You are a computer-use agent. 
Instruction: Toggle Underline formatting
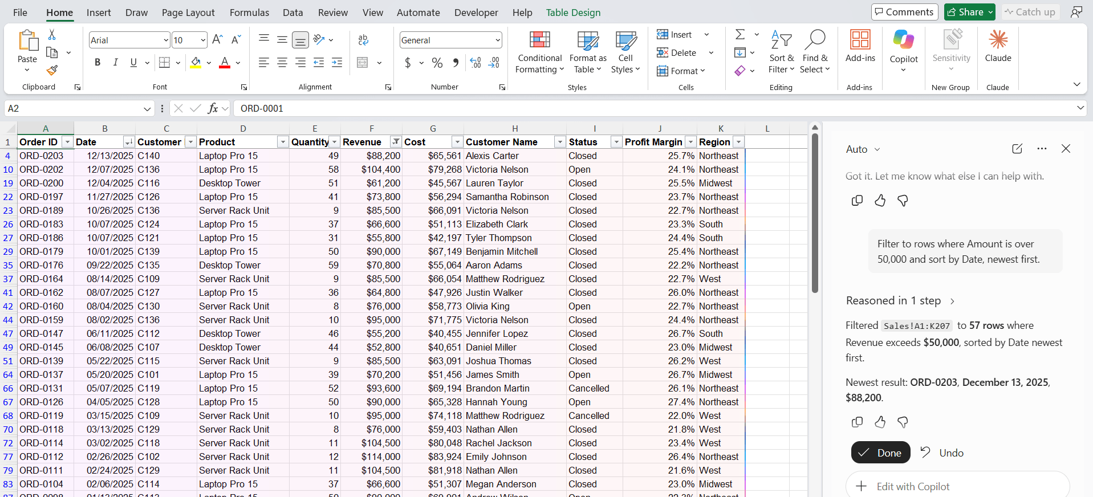point(133,63)
